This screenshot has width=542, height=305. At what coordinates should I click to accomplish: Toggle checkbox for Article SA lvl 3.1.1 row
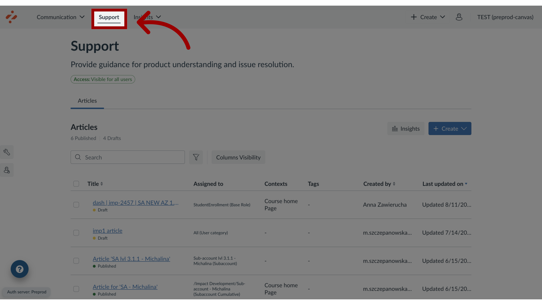tap(76, 261)
